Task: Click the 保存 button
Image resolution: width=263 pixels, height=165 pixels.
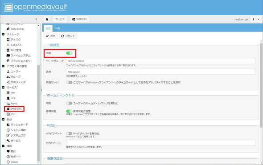Action: [51, 36]
